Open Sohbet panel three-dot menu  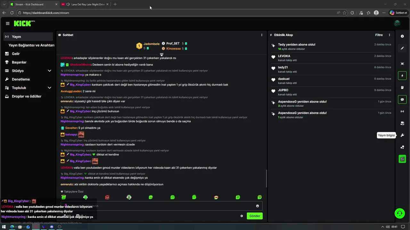tap(262, 35)
